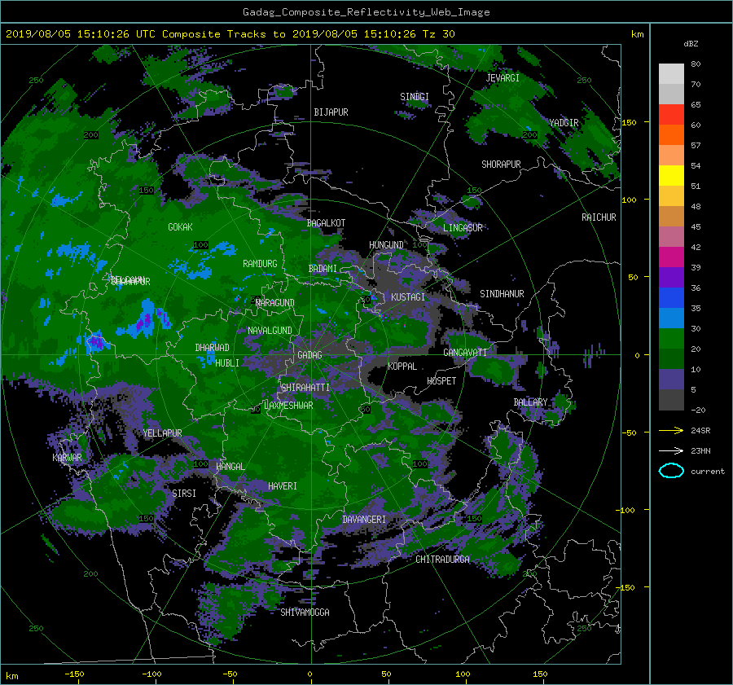Select the magenta 39-42 dBZ color swatch

(x=671, y=257)
